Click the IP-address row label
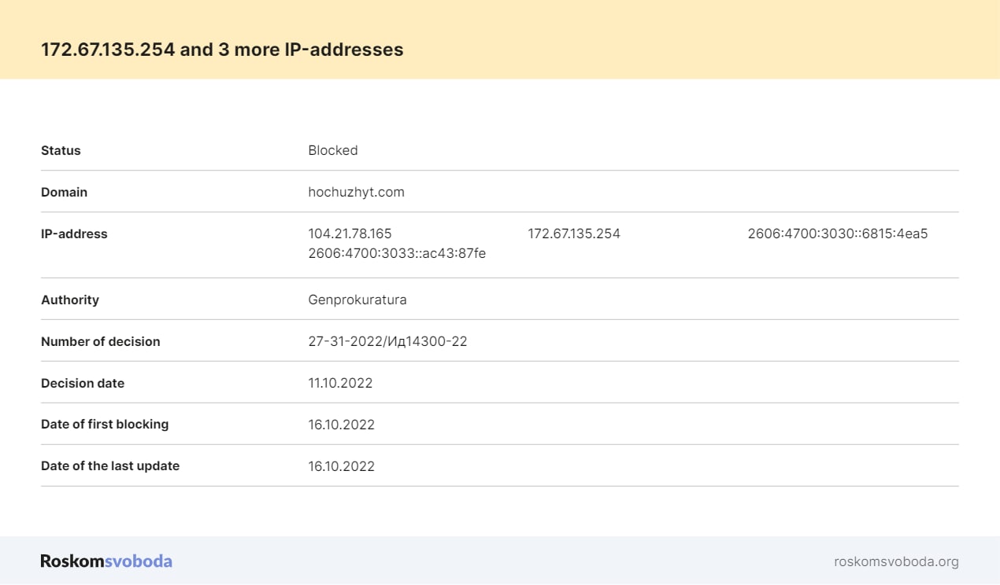This screenshot has height=585, width=1000. [74, 234]
